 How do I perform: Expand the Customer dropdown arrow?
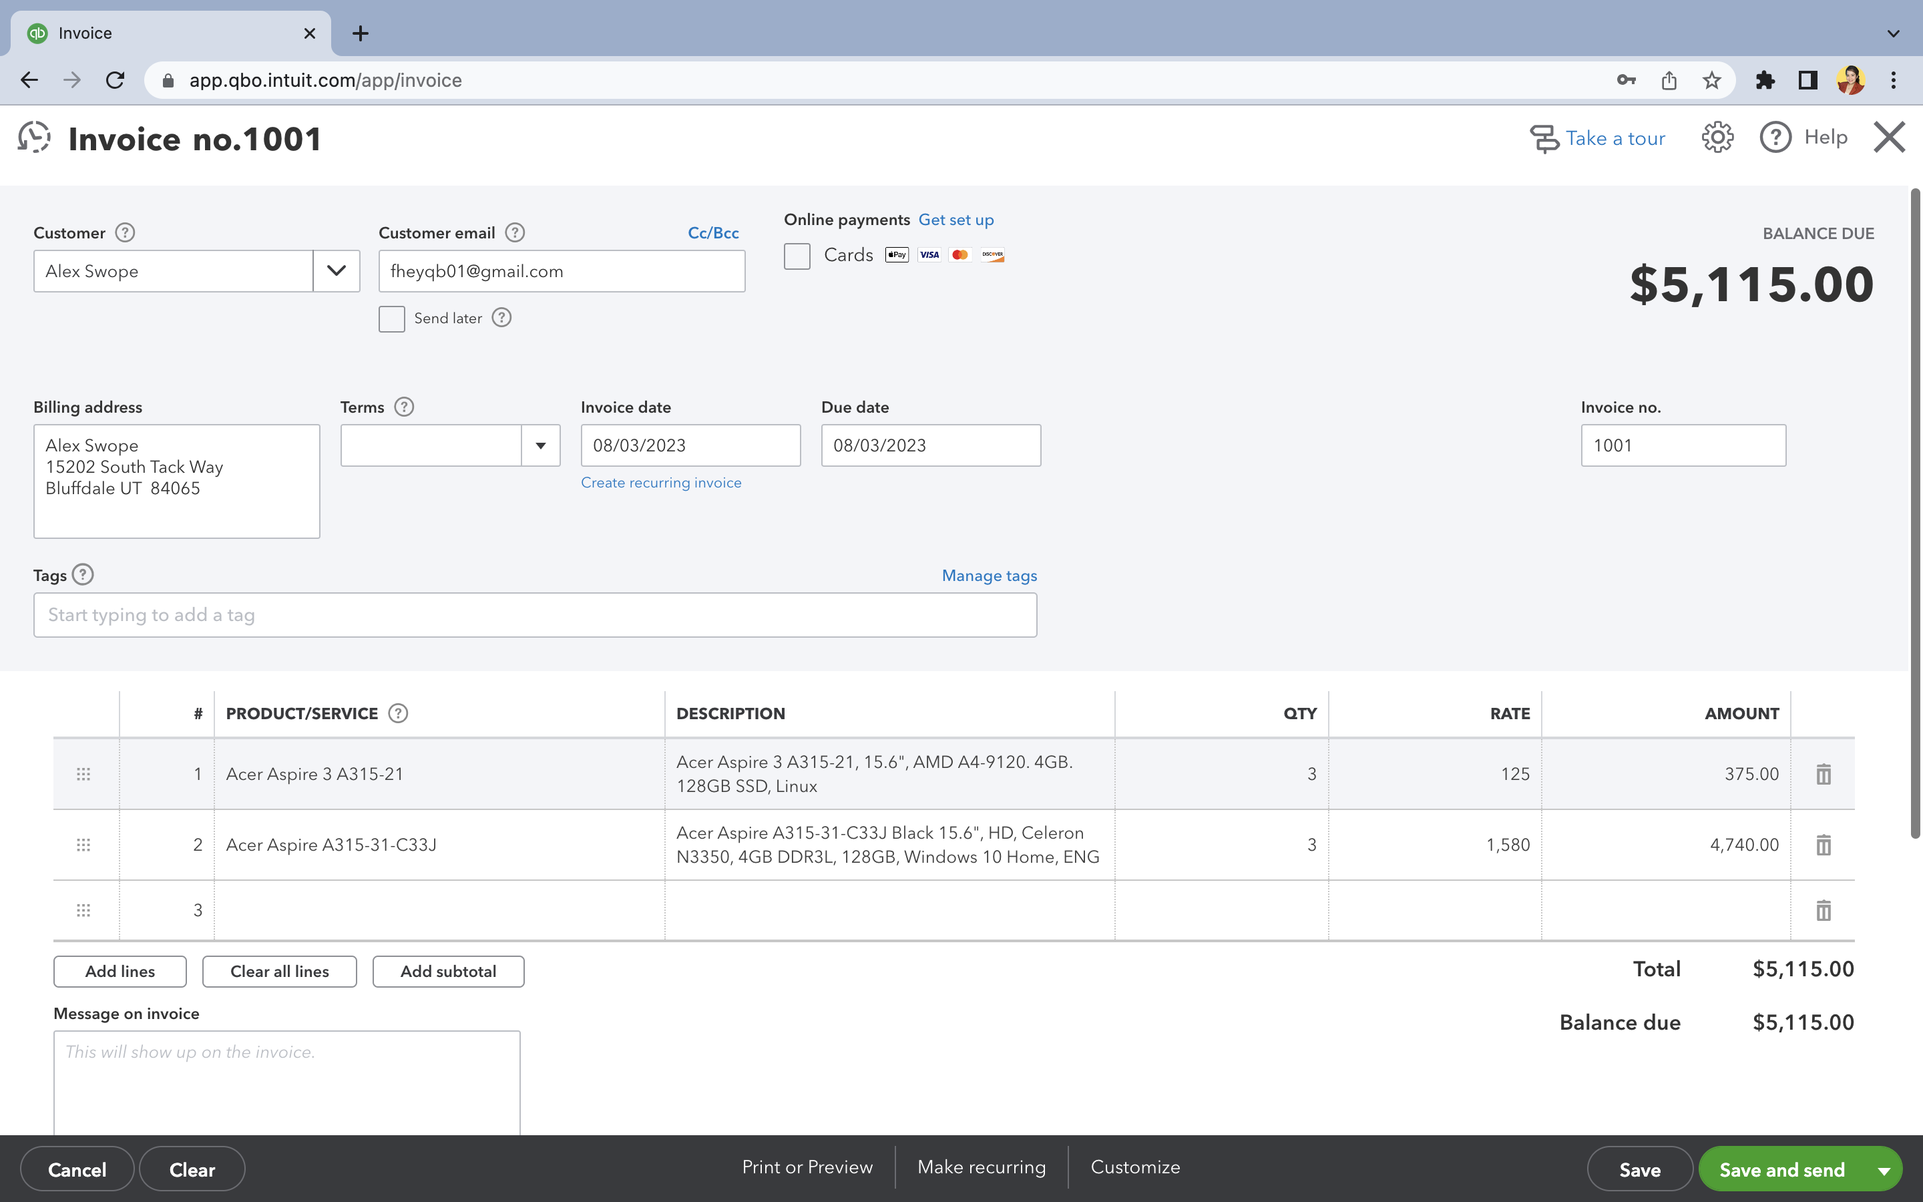pos(336,271)
